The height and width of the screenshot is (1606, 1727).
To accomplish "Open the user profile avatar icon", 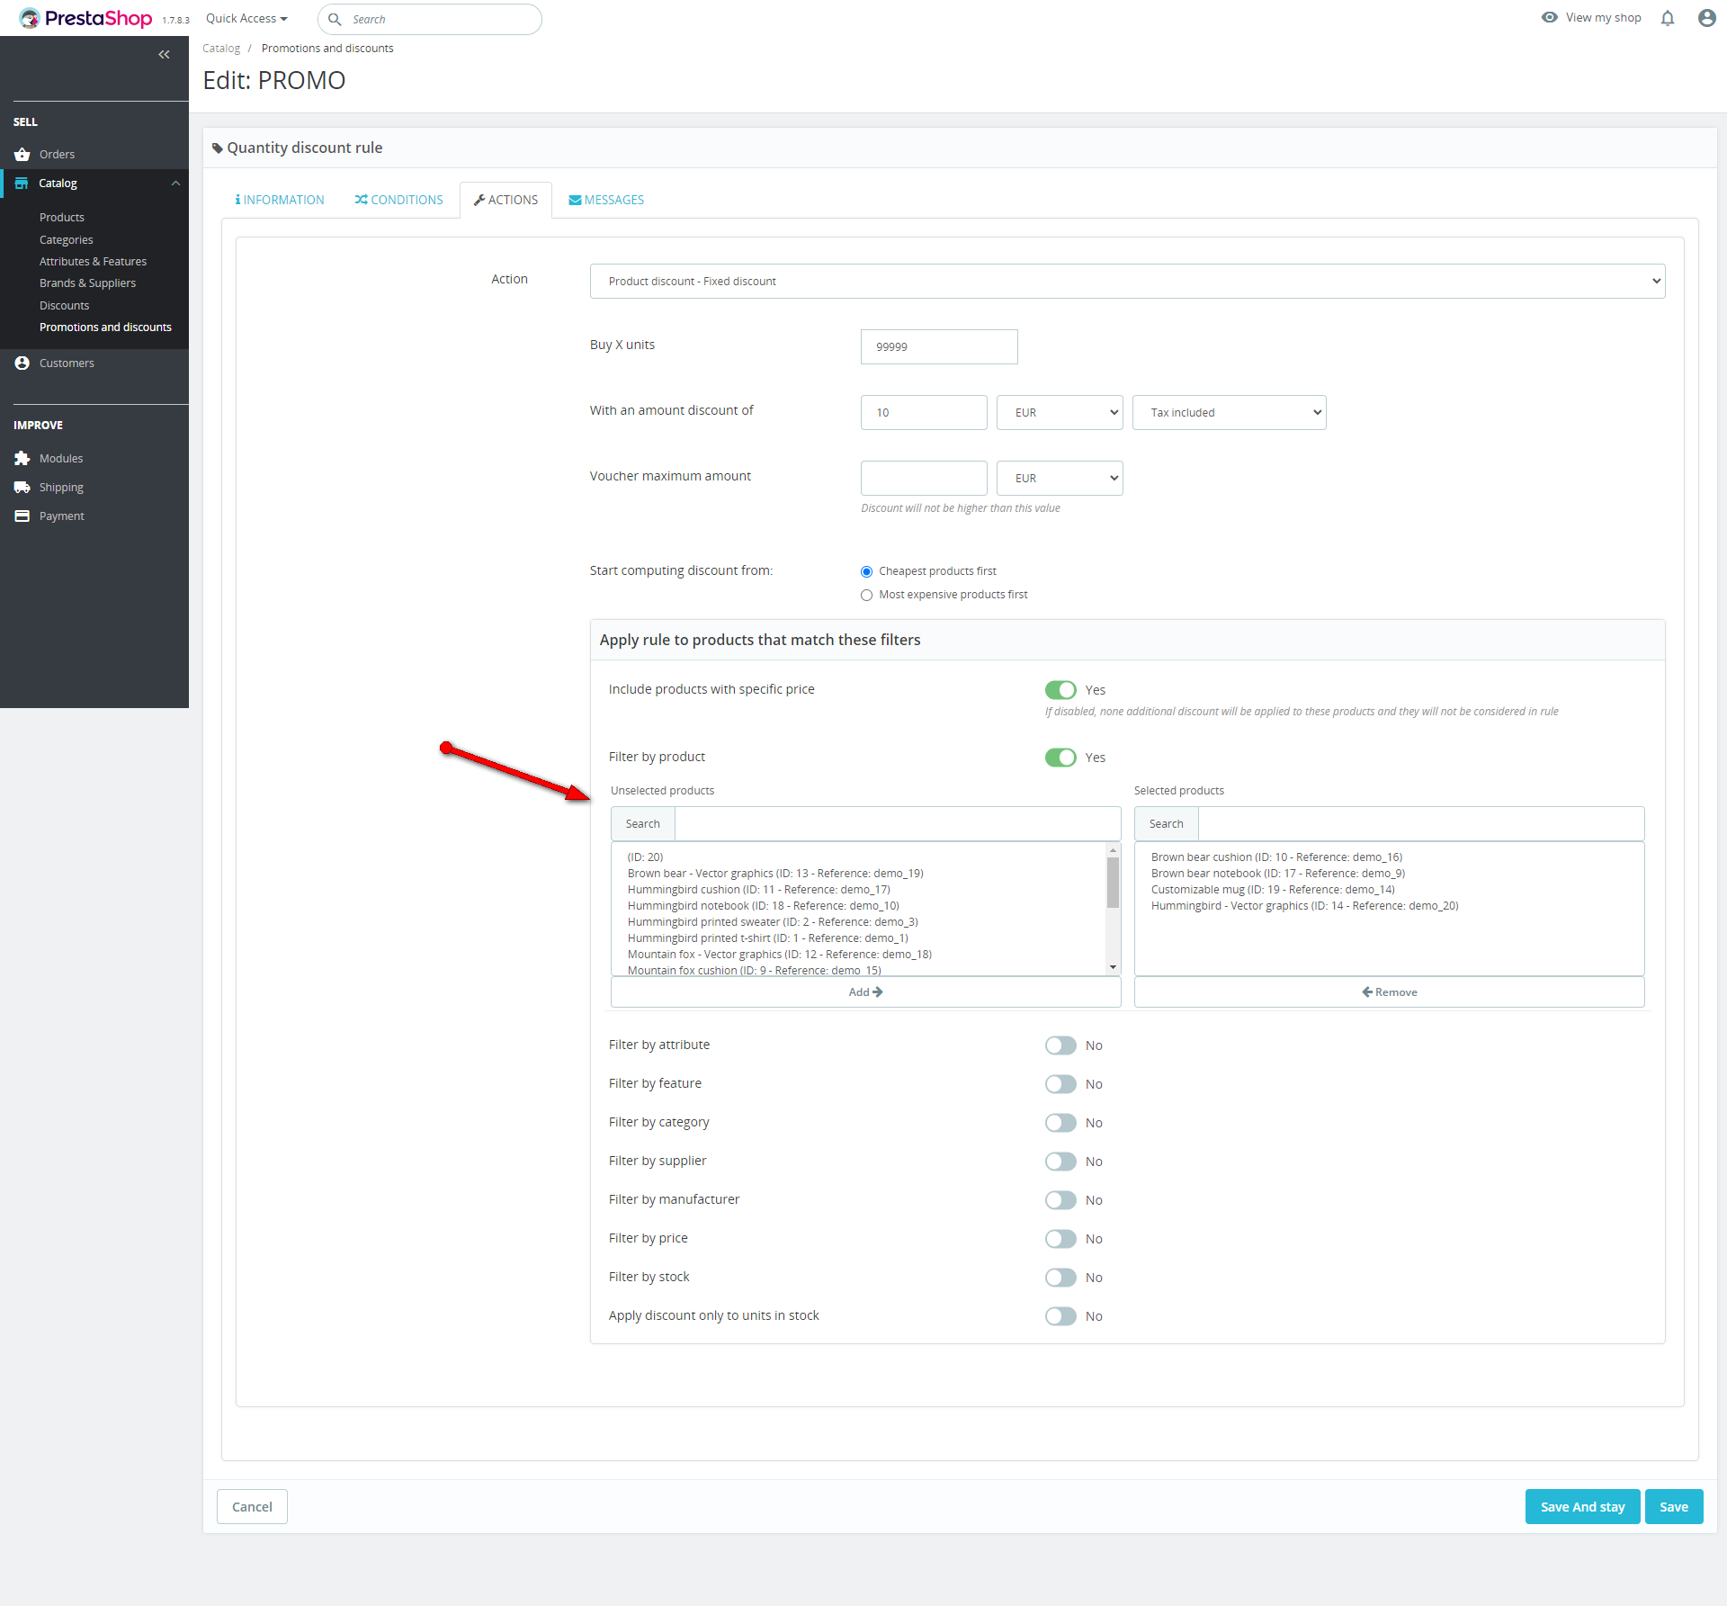I will pos(1706,18).
